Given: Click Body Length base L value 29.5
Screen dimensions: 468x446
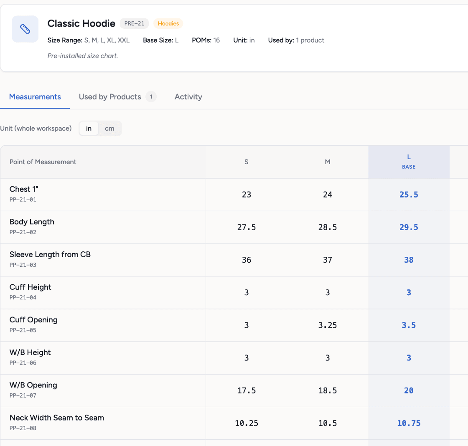Looking at the screenshot, I should (x=409, y=227).
